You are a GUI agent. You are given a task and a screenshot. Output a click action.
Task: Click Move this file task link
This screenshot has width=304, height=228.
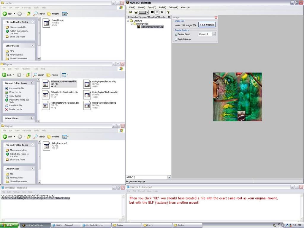coord(15,92)
